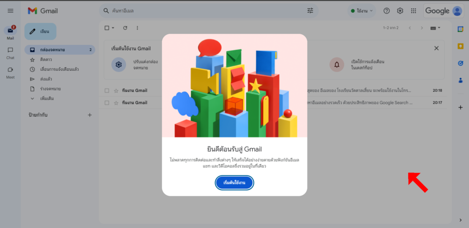Open Google Tasks side panel icon
469x228 pixels.
click(461, 63)
